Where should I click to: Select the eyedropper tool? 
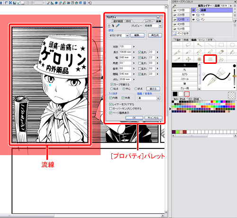[x=177, y=59]
